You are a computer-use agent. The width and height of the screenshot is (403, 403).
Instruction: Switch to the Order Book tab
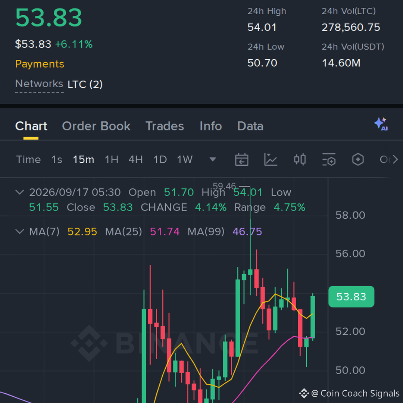(96, 126)
